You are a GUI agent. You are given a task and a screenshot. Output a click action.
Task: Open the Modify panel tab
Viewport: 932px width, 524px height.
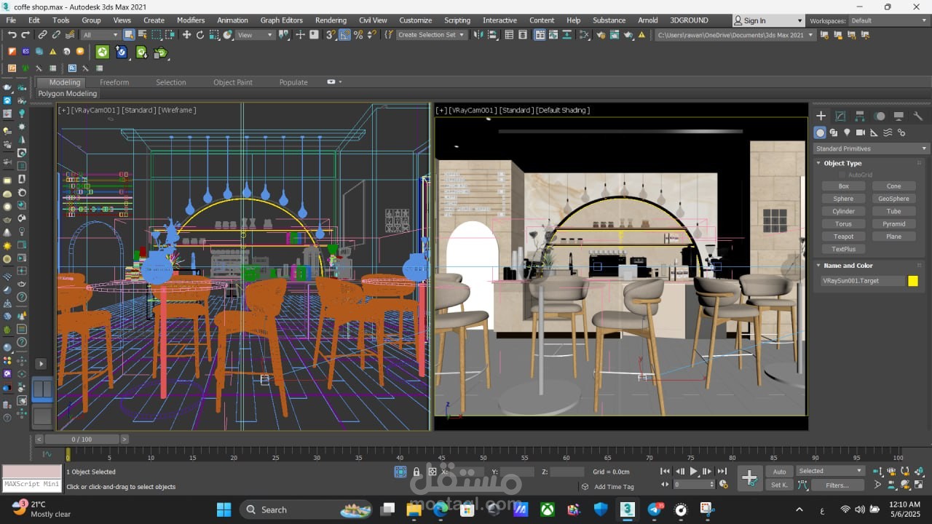[x=840, y=116]
